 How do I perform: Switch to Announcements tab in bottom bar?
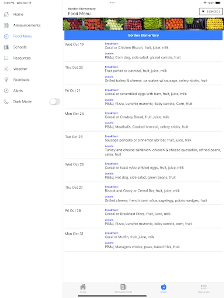pyautogui.click(x=123, y=288)
